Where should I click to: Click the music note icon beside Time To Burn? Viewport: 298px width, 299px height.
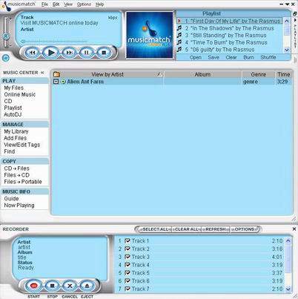tap(179, 42)
